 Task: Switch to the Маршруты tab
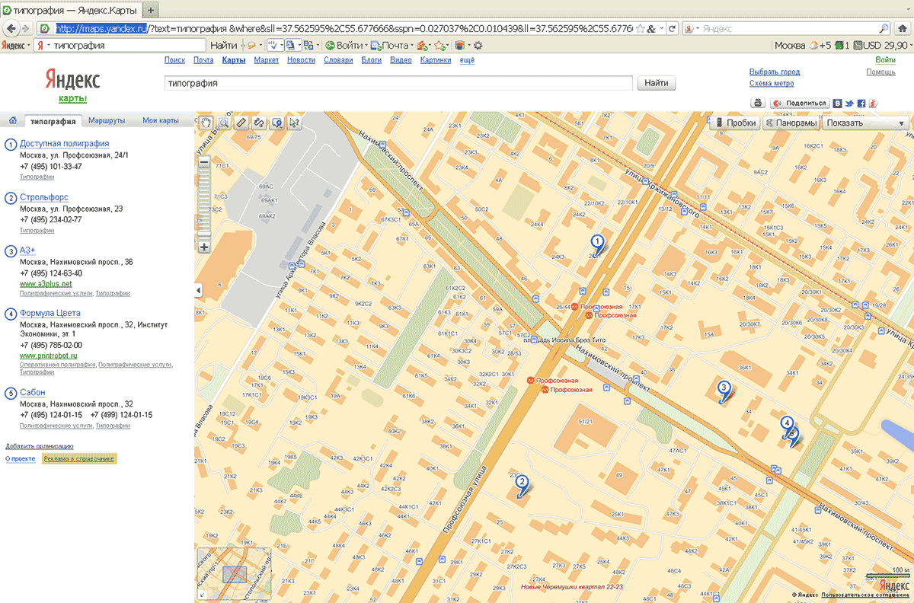pos(107,120)
